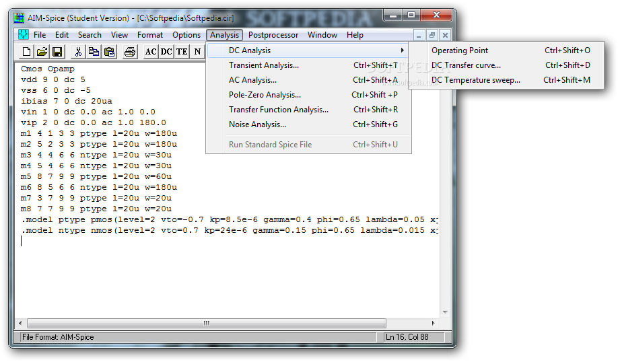Open the Edit menu

(62, 35)
